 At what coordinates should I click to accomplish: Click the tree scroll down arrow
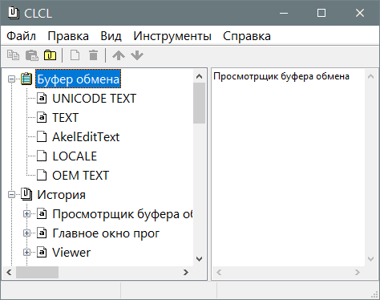tap(199, 259)
